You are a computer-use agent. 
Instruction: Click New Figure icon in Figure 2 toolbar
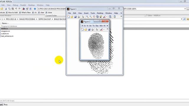82,29
